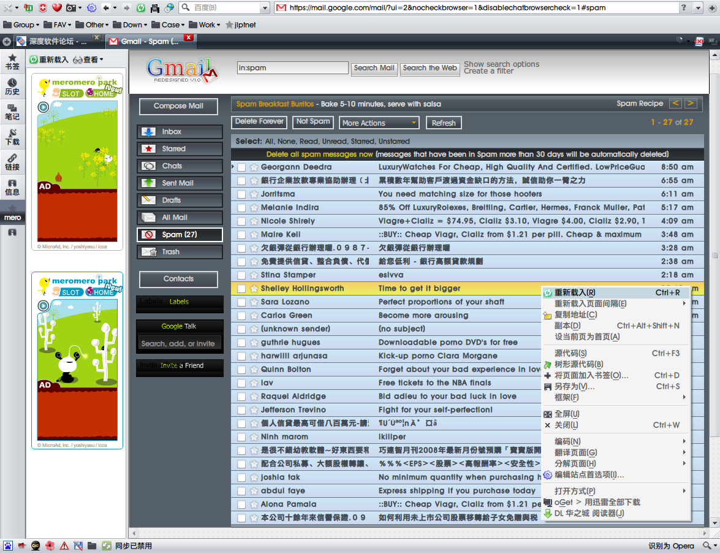Choose 全屏(U) from context menu

point(616,414)
